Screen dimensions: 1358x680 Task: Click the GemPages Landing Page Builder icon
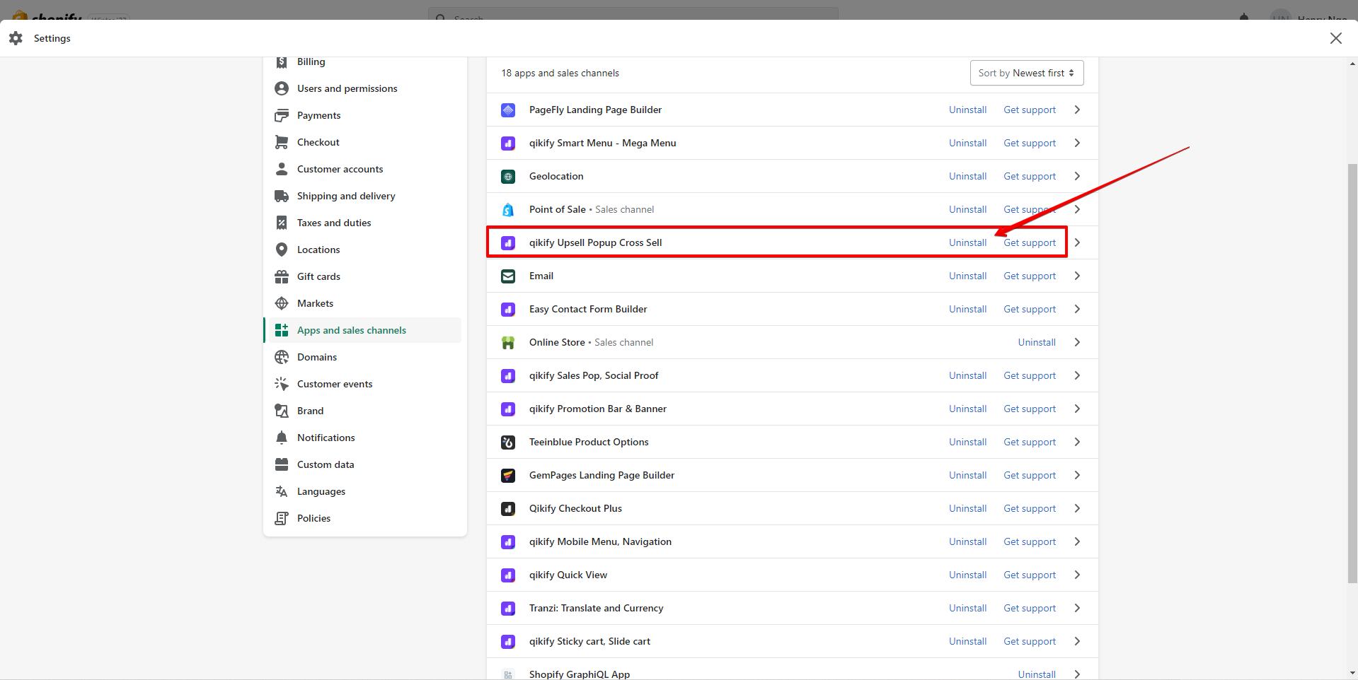[508, 476]
